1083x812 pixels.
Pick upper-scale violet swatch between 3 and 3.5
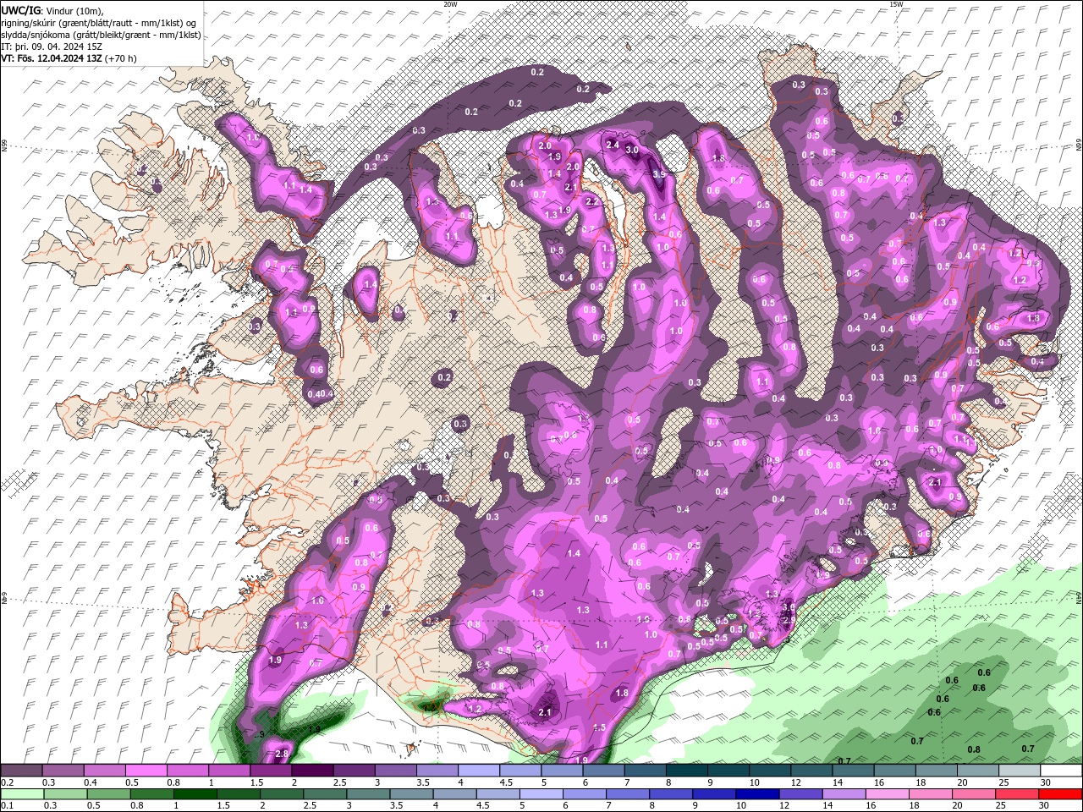point(395,771)
